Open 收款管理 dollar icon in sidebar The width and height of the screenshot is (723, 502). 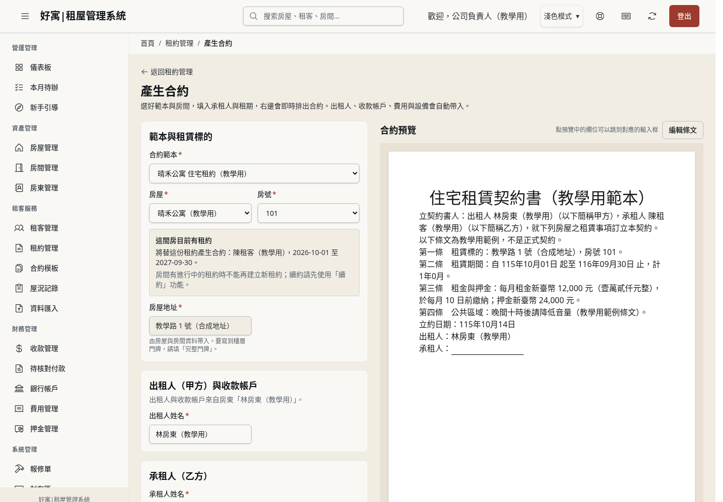[x=19, y=348]
